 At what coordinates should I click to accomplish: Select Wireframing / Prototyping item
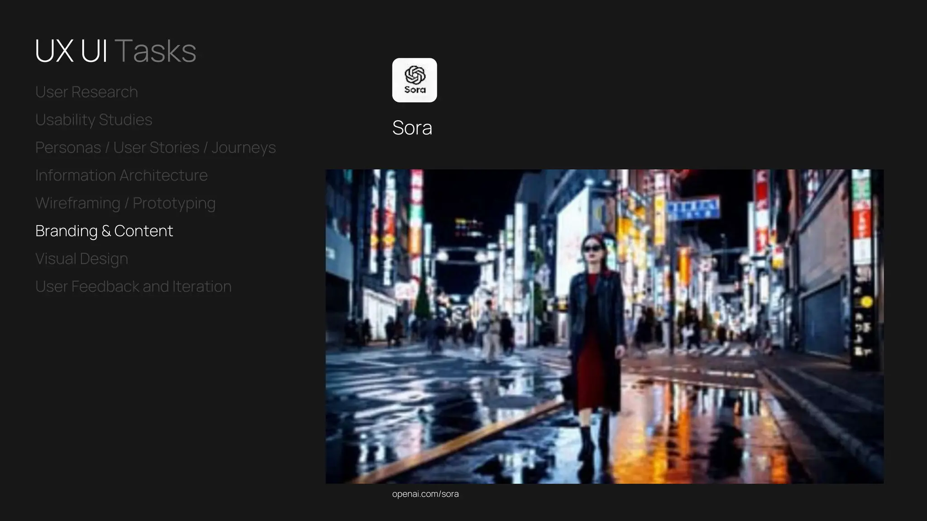tap(125, 204)
